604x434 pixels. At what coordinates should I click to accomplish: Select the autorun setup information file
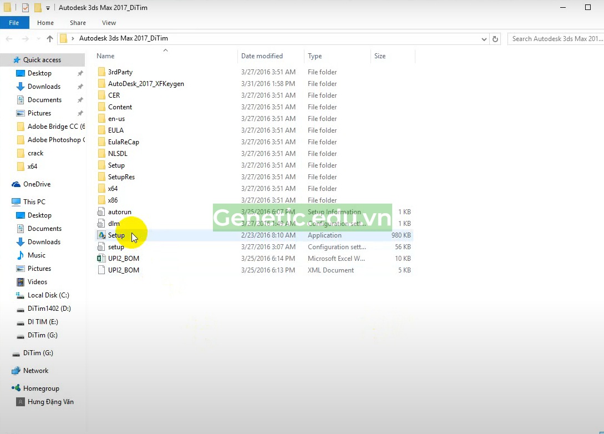click(119, 212)
